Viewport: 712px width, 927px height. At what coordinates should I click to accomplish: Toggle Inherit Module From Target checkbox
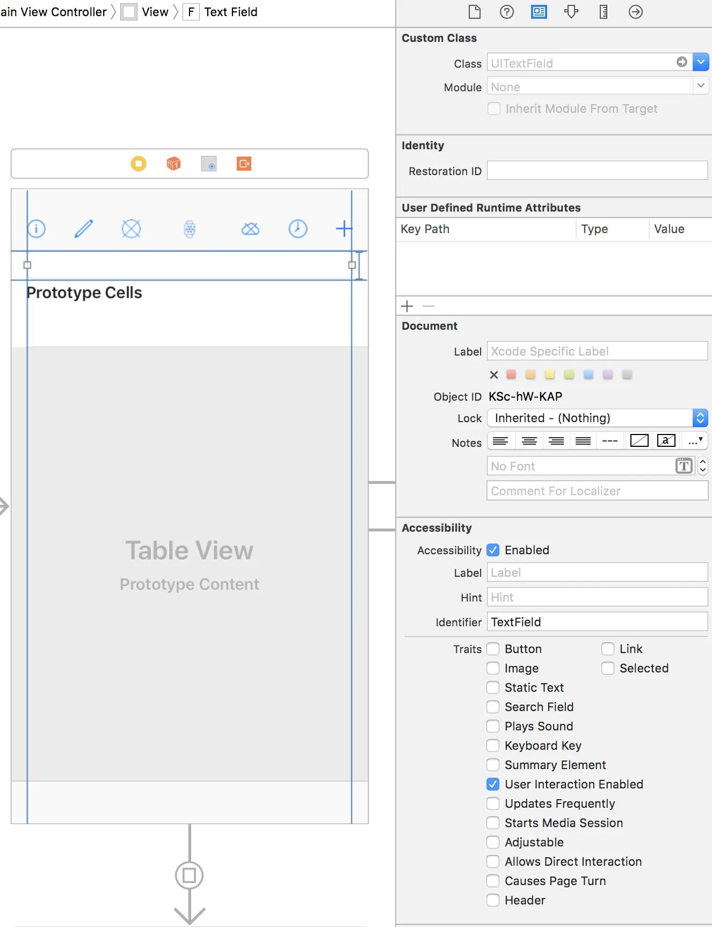tap(493, 108)
